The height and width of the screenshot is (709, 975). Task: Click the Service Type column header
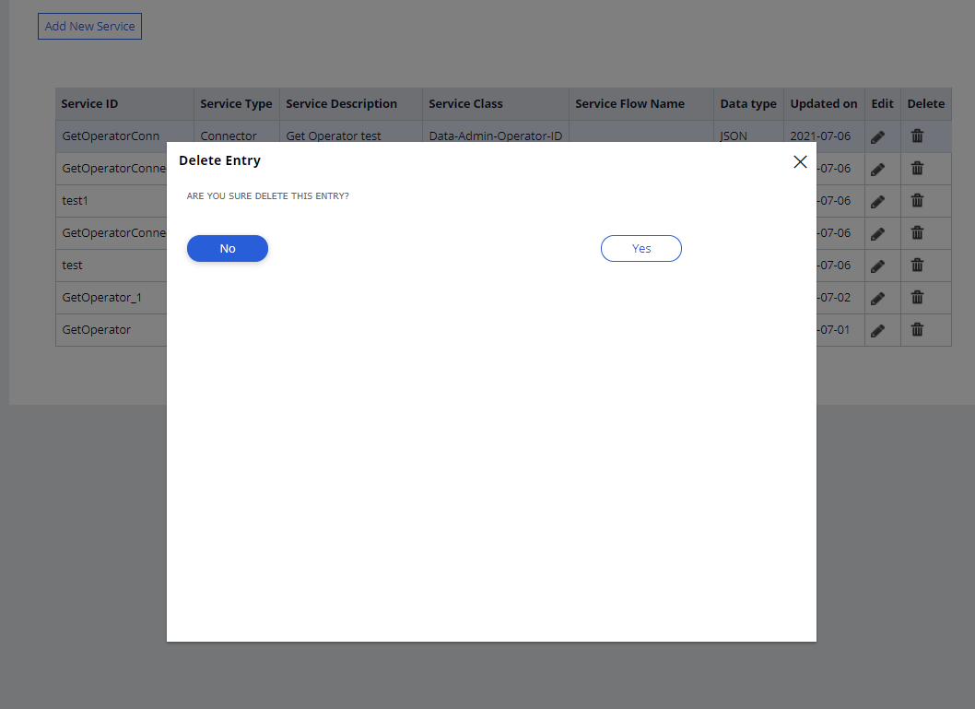(236, 104)
